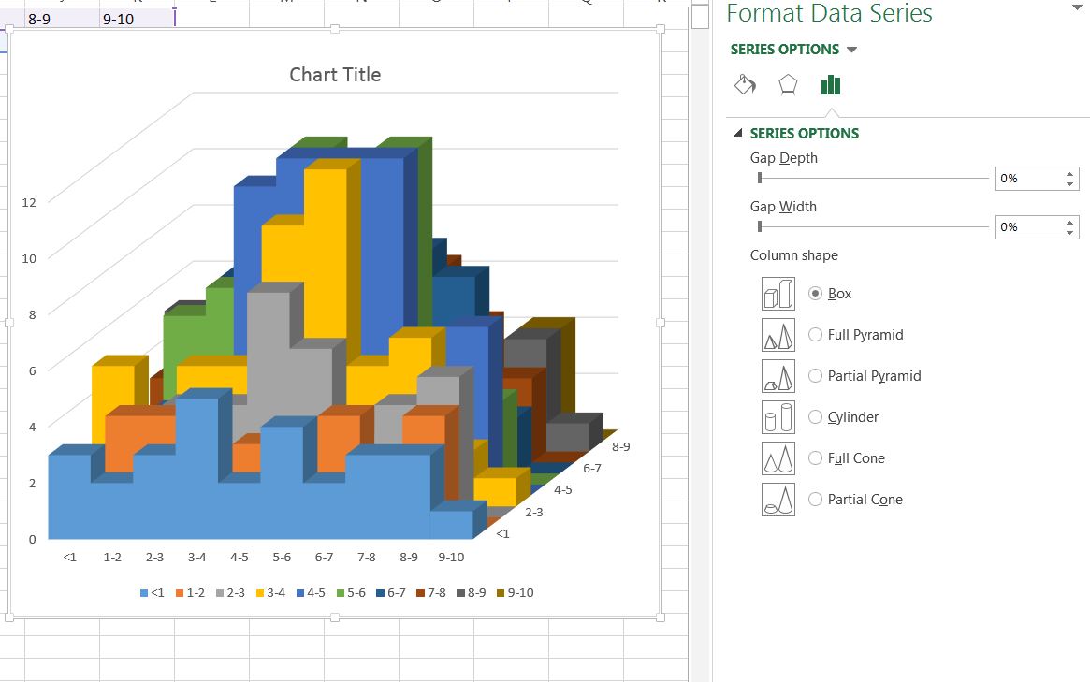Click the Full Cone shape icon

coord(778,458)
